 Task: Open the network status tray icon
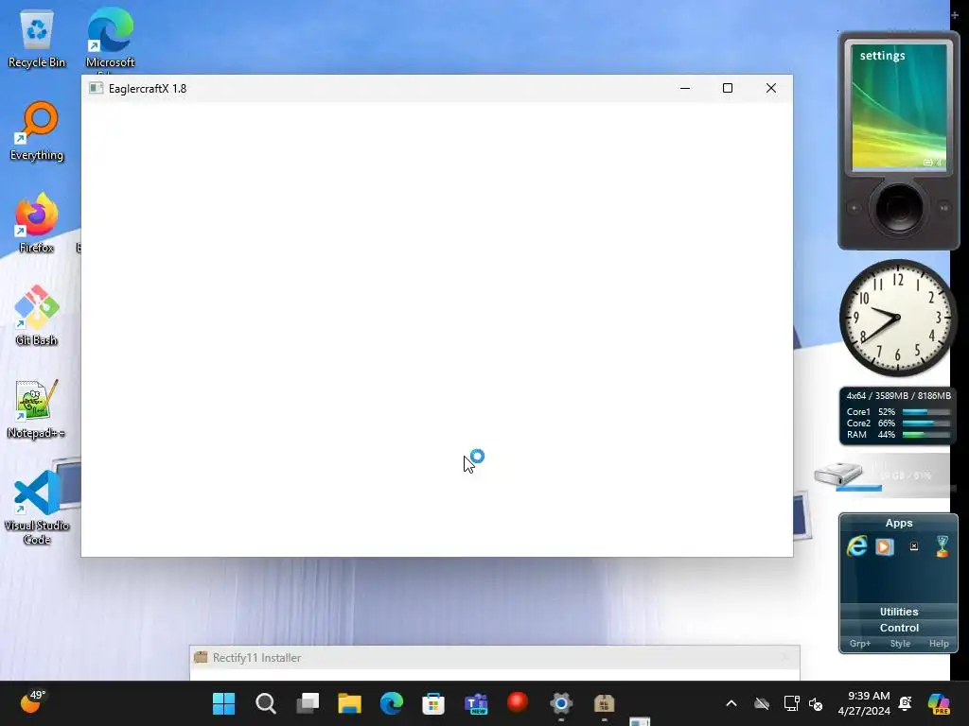point(791,703)
